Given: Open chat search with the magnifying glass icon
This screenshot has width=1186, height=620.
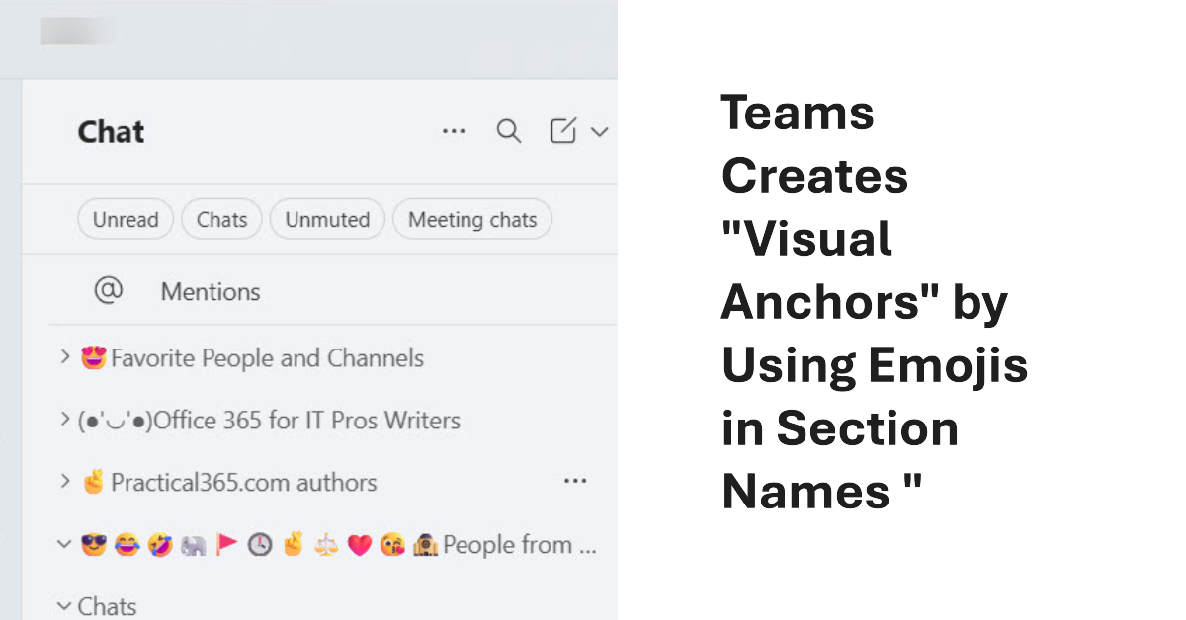Looking at the screenshot, I should point(508,130).
